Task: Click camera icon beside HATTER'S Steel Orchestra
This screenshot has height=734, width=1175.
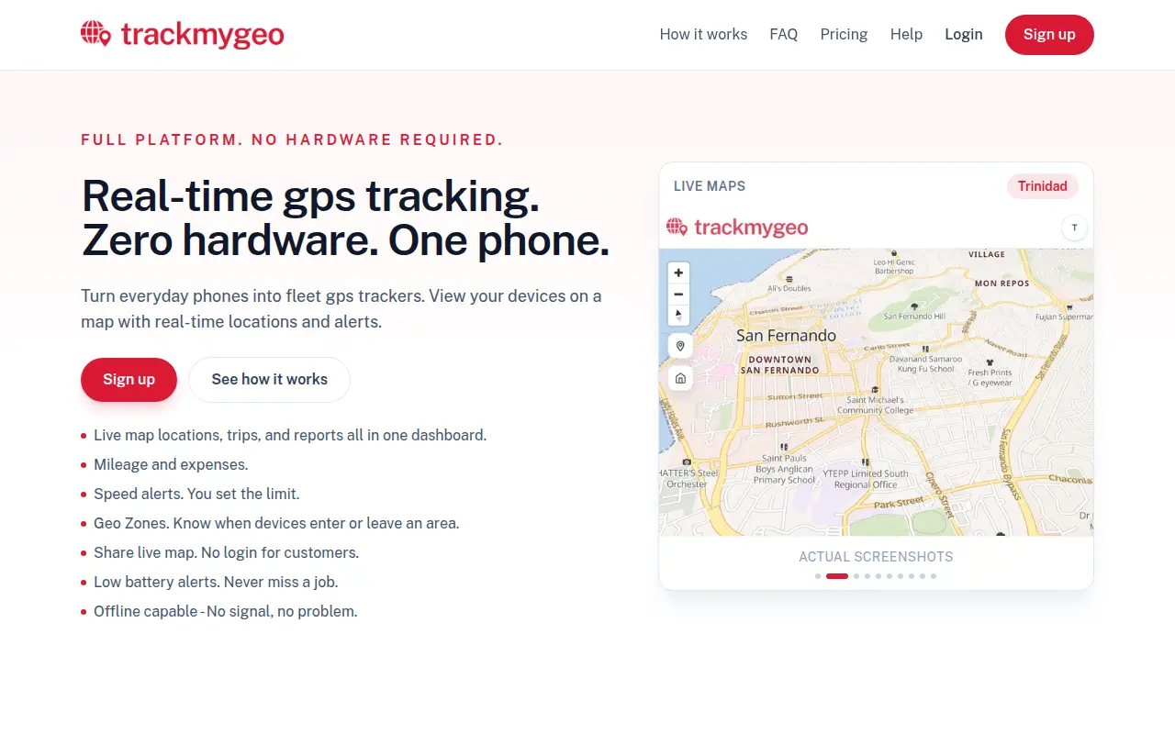Action: tap(687, 462)
